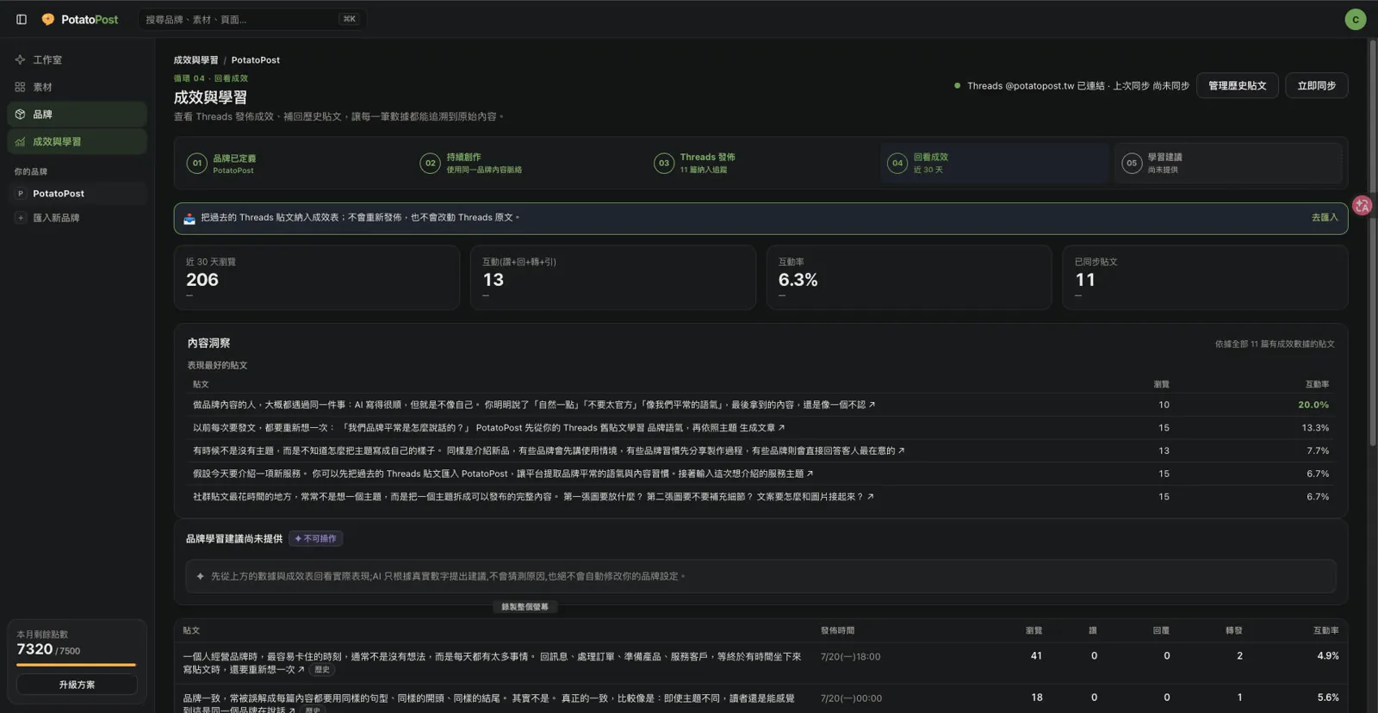Click PotatoPost in the breadcrumb
Viewport: 1378px width, 713px height.
tap(255, 60)
